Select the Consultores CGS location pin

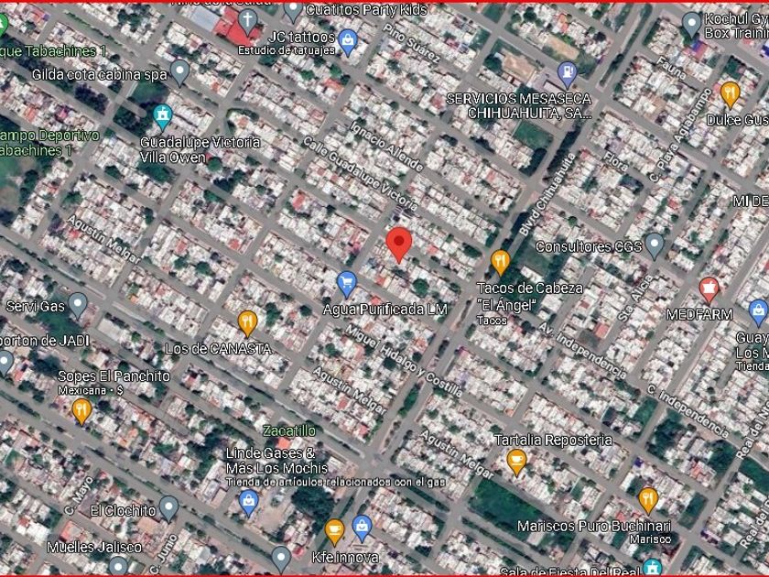pyautogui.click(x=655, y=245)
